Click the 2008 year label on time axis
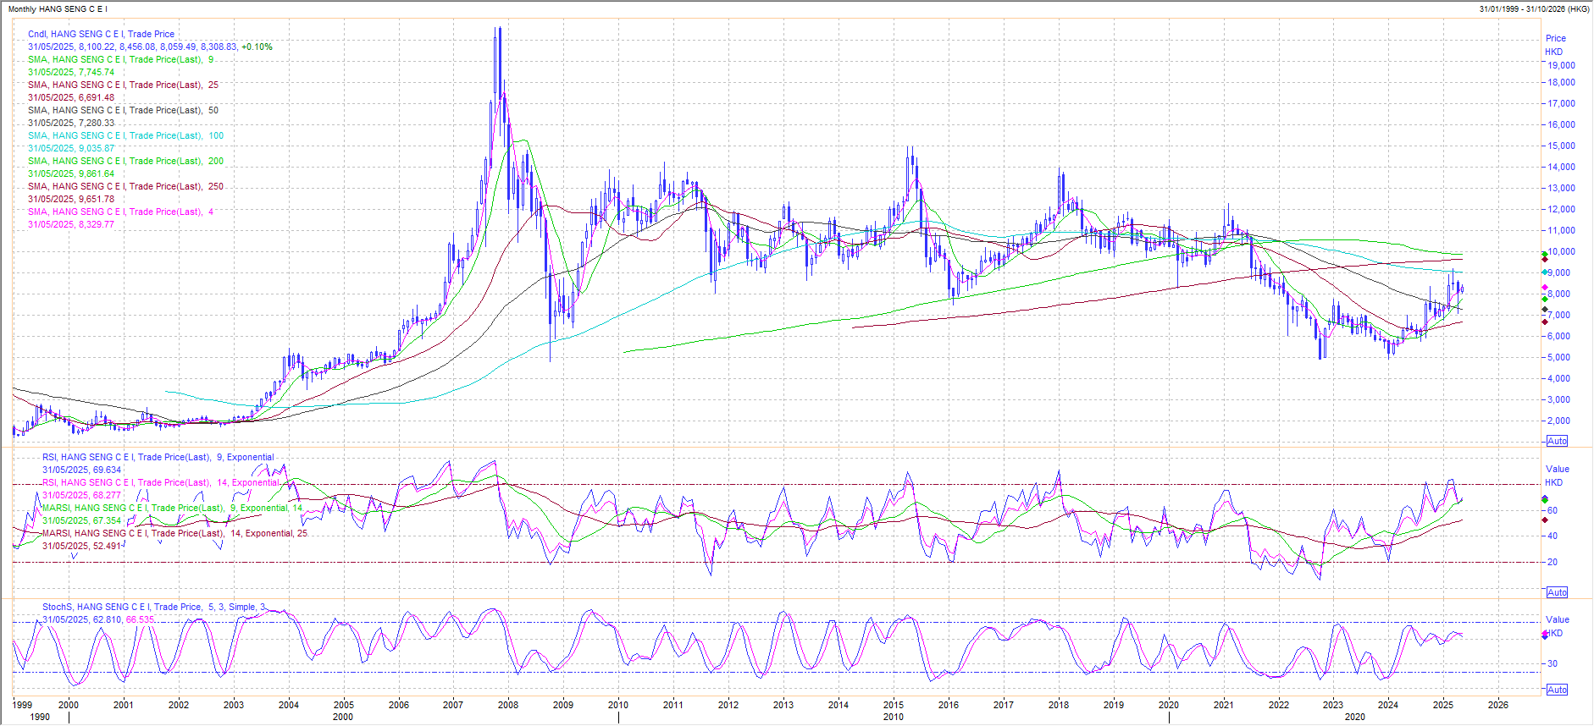This screenshot has height=726, width=1594. coord(508,705)
